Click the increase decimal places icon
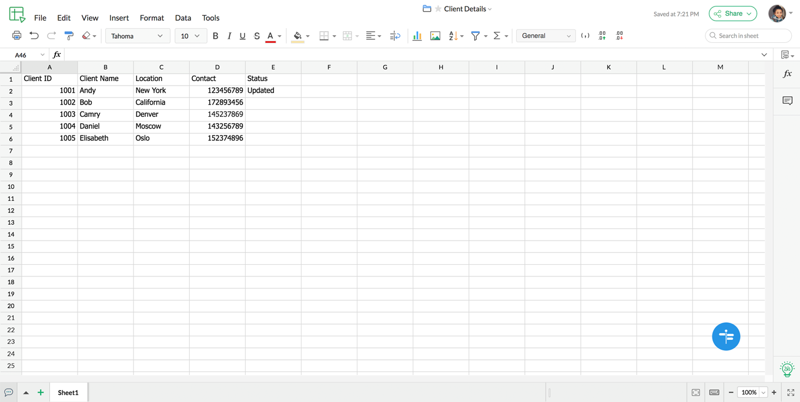Image resolution: width=800 pixels, height=402 pixels. click(x=602, y=36)
